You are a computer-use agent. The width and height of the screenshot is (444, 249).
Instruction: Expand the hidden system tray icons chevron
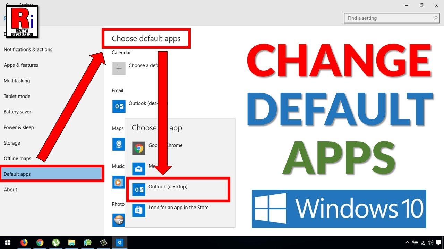[407, 242]
